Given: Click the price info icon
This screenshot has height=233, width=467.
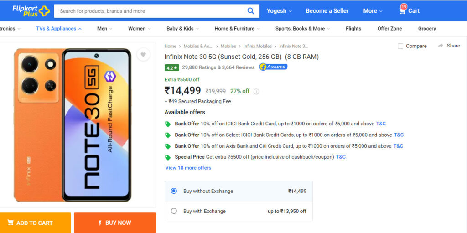Looking at the screenshot, I should pyautogui.click(x=256, y=92).
